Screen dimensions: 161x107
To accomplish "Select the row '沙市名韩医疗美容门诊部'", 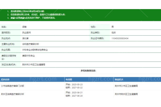I will coord(13,86).
